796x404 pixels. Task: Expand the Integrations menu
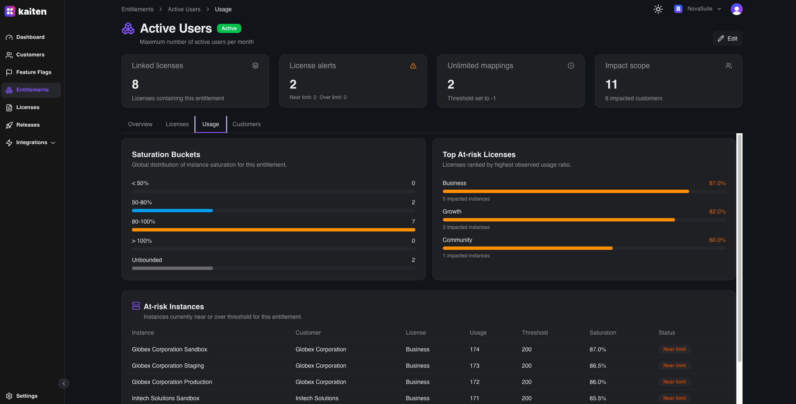pos(31,142)
